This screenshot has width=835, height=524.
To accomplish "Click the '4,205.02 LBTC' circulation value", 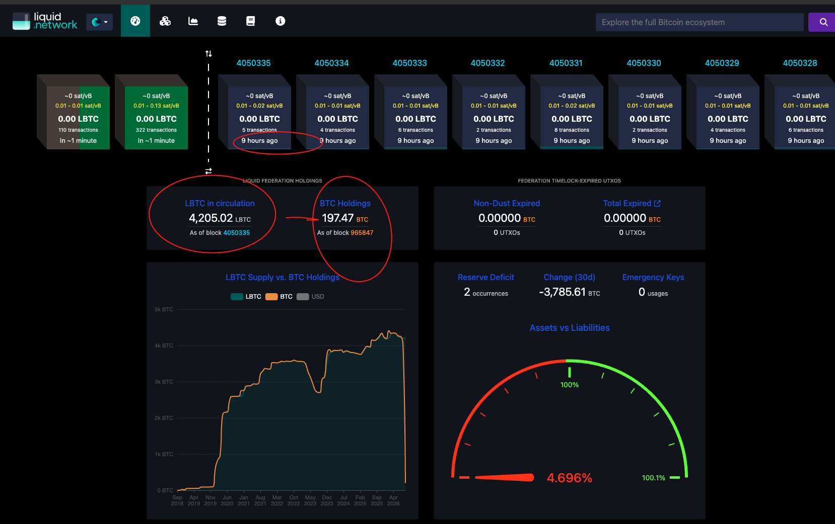I will pyautogui.click(x=220, y=218).
